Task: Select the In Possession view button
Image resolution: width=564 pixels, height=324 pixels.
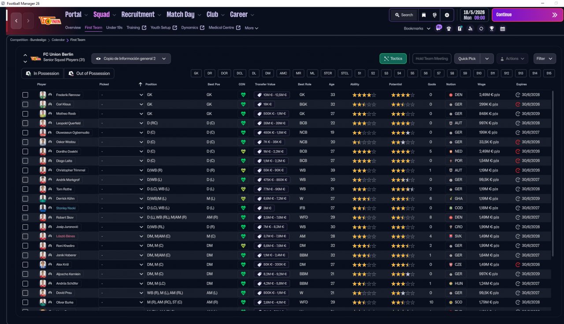Action: tap(42, 74)
